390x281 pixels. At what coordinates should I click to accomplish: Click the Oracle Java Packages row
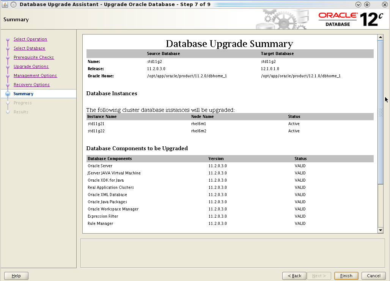click(230, 202)
